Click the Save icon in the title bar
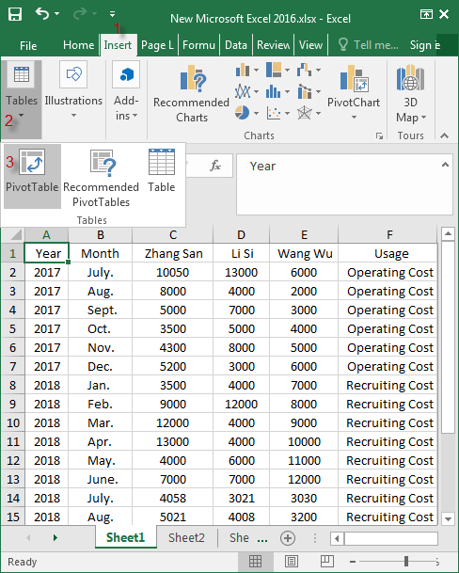459x573 pixels. click(15, 14)
